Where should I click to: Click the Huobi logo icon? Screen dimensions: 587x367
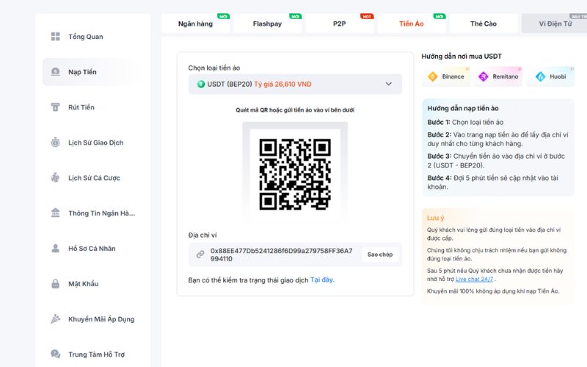point(541,76)
